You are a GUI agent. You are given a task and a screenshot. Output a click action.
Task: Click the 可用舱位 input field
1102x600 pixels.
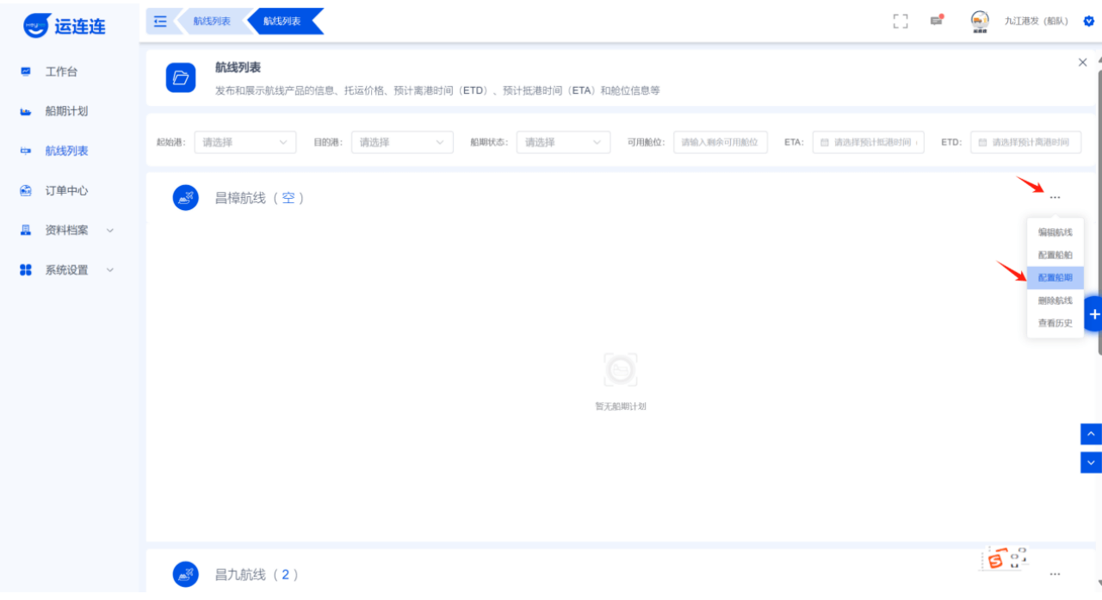click(720, 143)
